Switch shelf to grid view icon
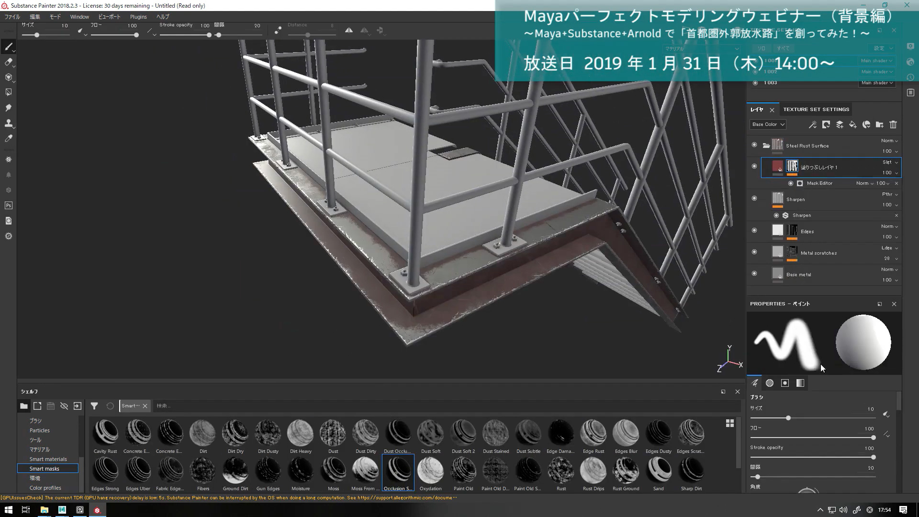919x517 pixels. pos(730,423)
